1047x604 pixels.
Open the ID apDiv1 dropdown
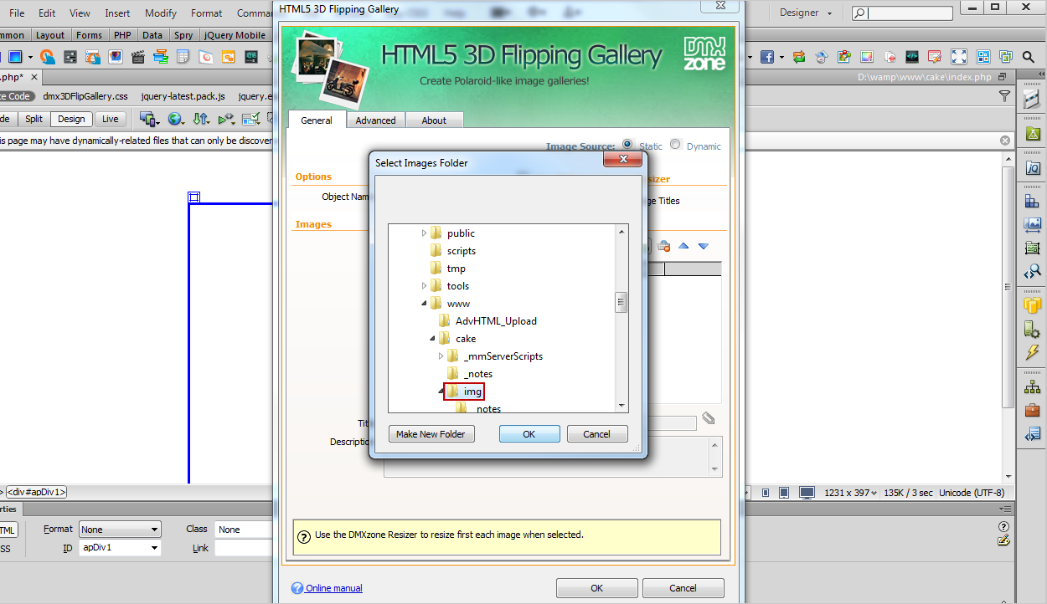click(x=120, y=548)
